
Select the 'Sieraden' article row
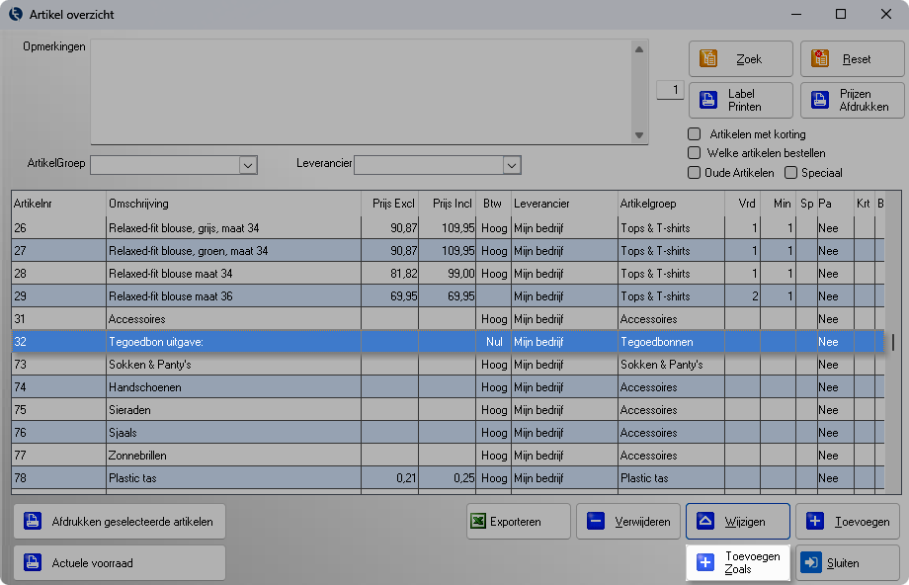448,409
